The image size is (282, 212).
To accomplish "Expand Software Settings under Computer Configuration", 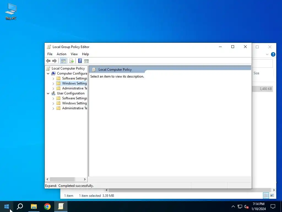I will (x=53, y=79).
